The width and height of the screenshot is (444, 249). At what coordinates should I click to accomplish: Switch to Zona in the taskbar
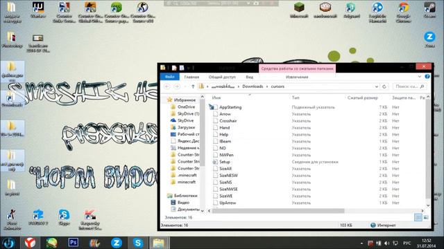pos(116,243)
